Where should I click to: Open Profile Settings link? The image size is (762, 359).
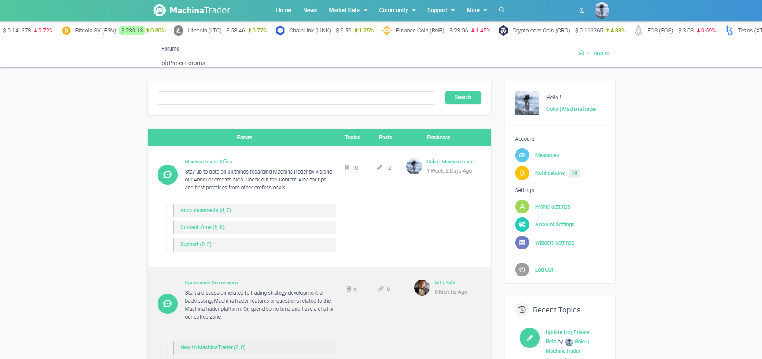[x=553, y=207]
